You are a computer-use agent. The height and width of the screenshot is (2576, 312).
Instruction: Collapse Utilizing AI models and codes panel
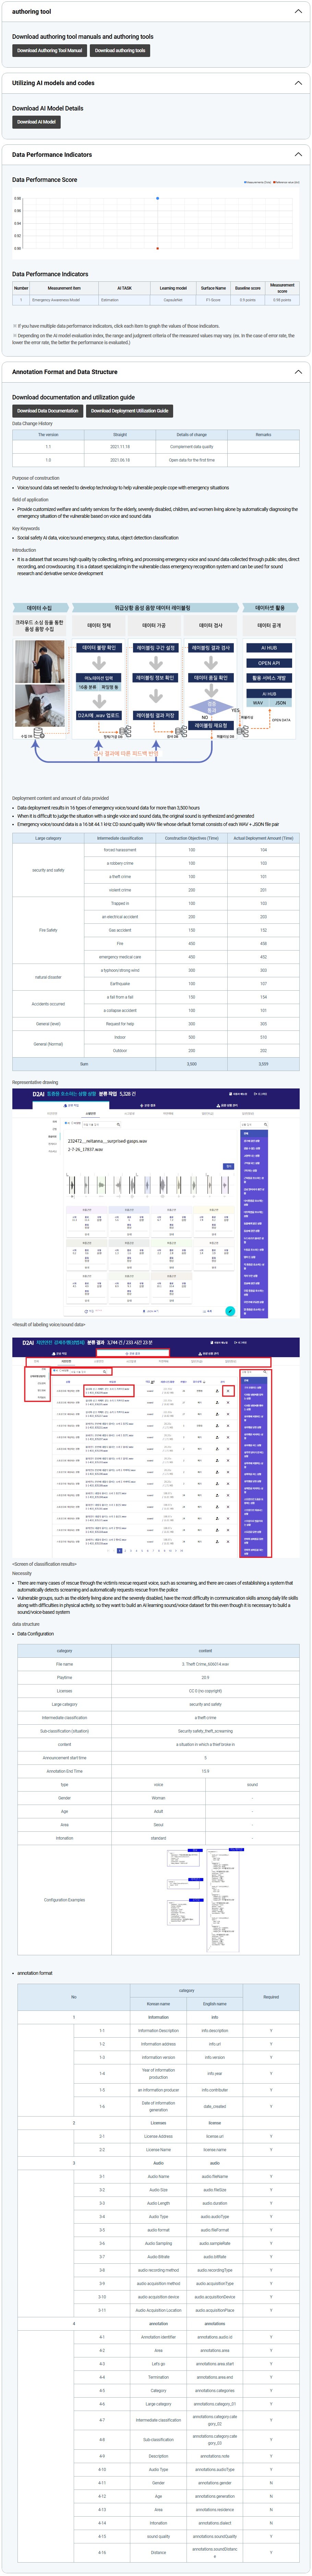point(297,83)
